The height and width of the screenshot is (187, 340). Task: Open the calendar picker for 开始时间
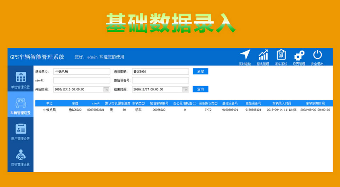pos(106,89)
